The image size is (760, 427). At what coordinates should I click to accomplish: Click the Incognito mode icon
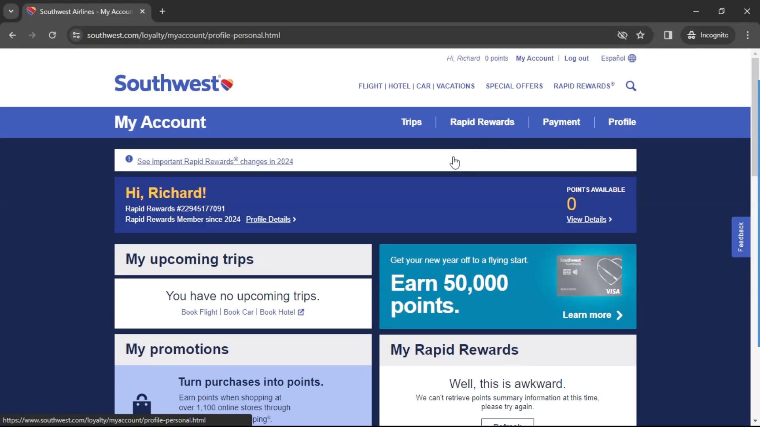691,35
